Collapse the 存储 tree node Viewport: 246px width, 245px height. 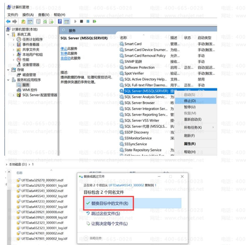coord(8,70)
